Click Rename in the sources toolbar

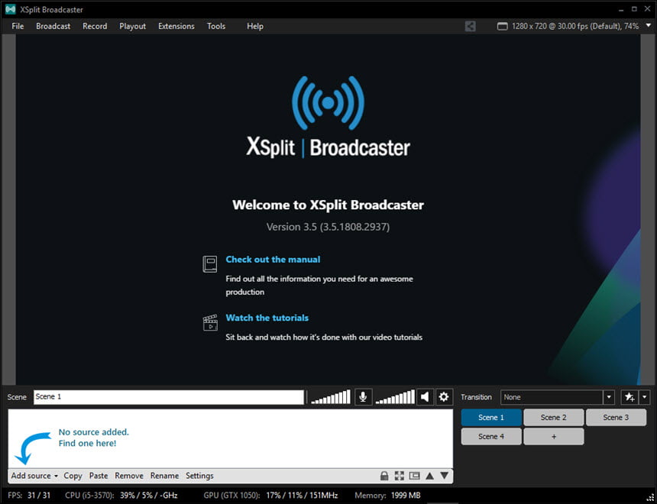coord(165,476)
